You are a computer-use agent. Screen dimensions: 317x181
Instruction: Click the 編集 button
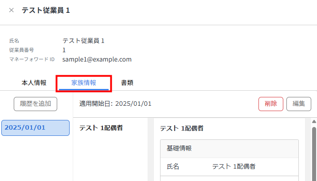(298, 104)
